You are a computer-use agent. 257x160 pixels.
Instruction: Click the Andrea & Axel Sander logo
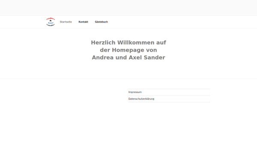(51, 22)
